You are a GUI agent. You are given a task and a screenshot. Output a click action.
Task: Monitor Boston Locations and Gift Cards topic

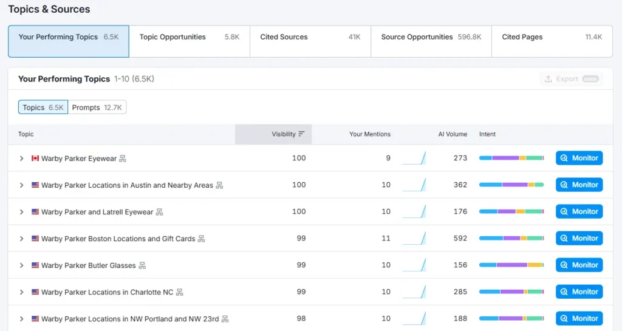(x=579, y=238)
